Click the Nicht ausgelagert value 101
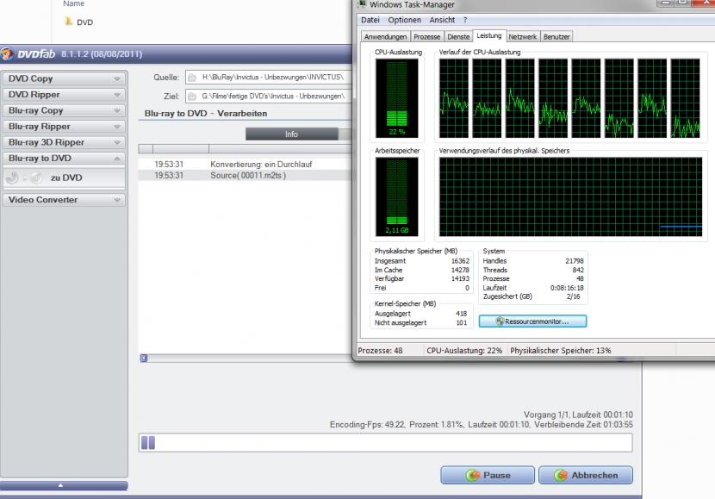Screen dimensions: 715x499 (462, 323)
